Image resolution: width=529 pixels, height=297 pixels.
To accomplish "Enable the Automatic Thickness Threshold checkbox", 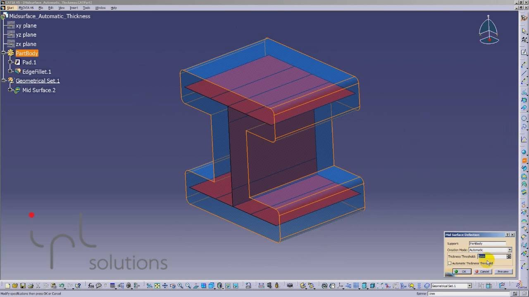I will coord(450,263).
